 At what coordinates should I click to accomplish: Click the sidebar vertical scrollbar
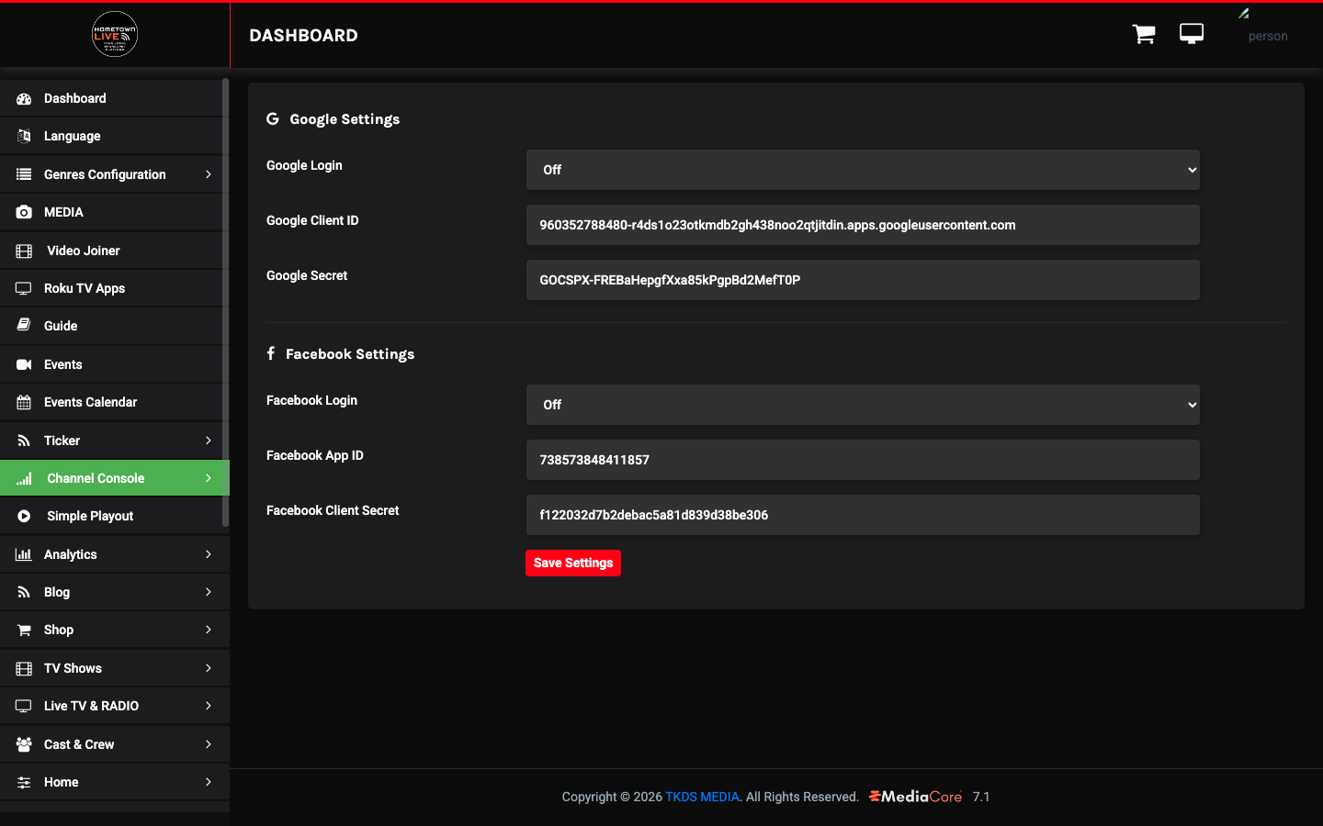point(226,303)
